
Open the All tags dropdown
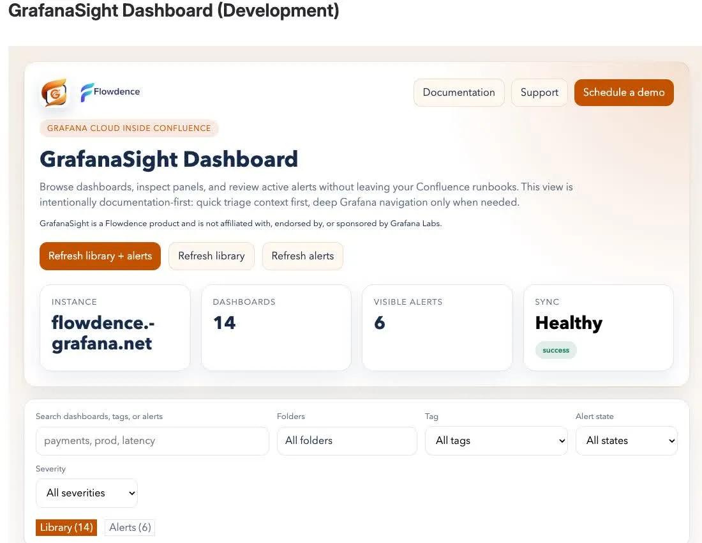click(496, 441)
